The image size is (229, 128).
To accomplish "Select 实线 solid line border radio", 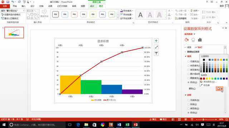I will pyautogui.click(x=189, y=104).
